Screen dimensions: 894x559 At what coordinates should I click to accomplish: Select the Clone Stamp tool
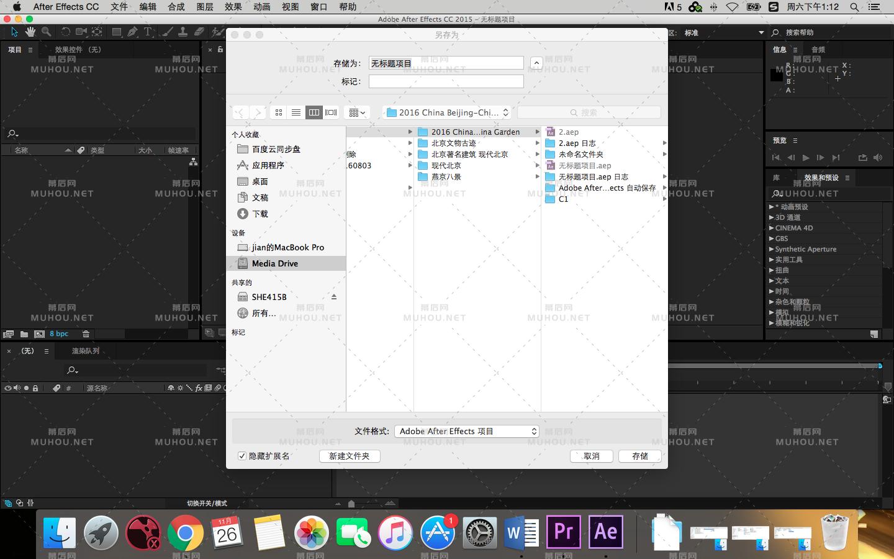tap(183, 32)
